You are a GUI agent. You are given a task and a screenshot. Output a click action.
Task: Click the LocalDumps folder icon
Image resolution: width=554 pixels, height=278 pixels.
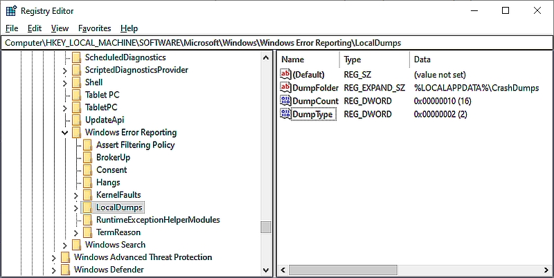point(88,207)
